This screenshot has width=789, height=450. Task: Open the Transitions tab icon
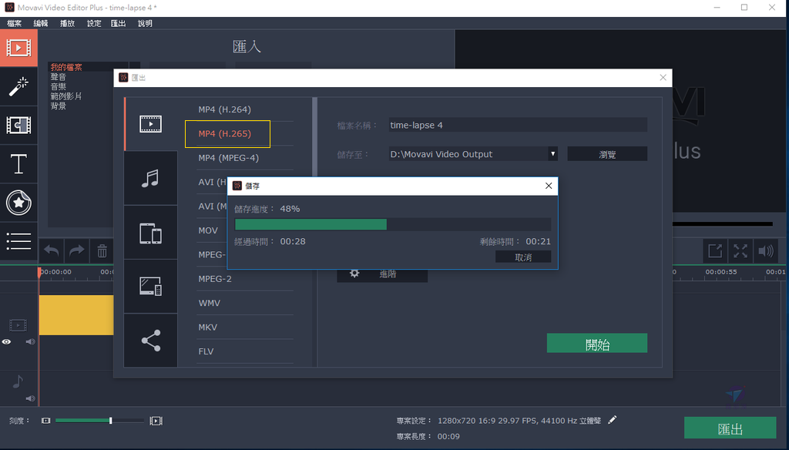18,126
